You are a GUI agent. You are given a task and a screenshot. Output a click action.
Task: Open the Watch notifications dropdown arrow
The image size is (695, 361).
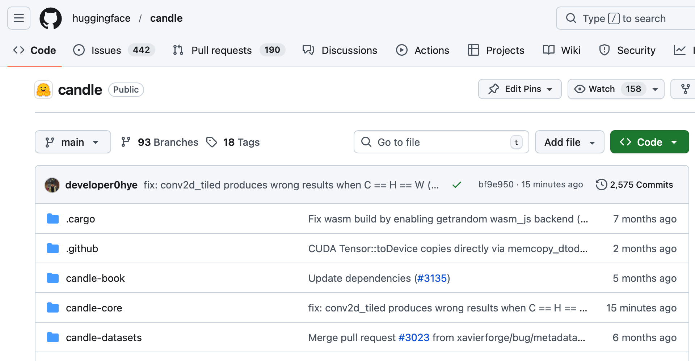tap(655, 89)
